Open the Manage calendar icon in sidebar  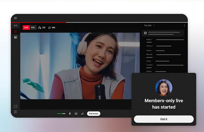point(15,37)
